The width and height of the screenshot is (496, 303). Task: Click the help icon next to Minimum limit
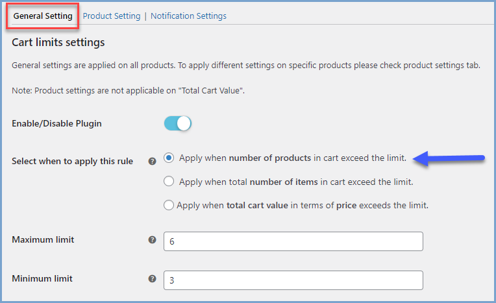click(152, 278)
